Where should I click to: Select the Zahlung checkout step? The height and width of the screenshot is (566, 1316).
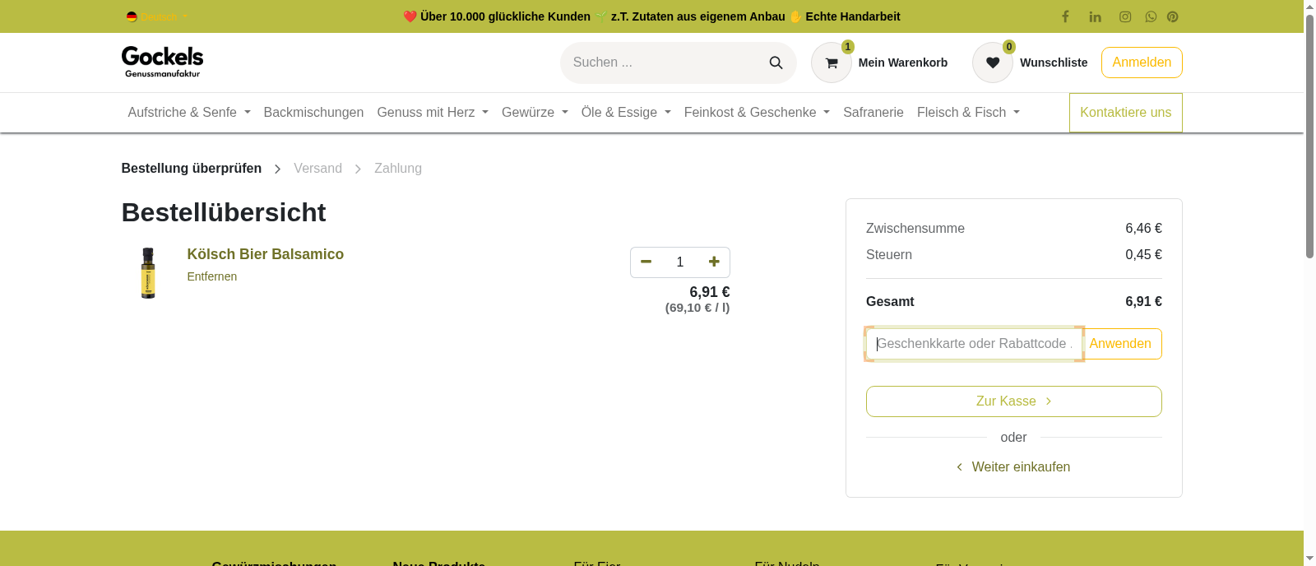398,169
